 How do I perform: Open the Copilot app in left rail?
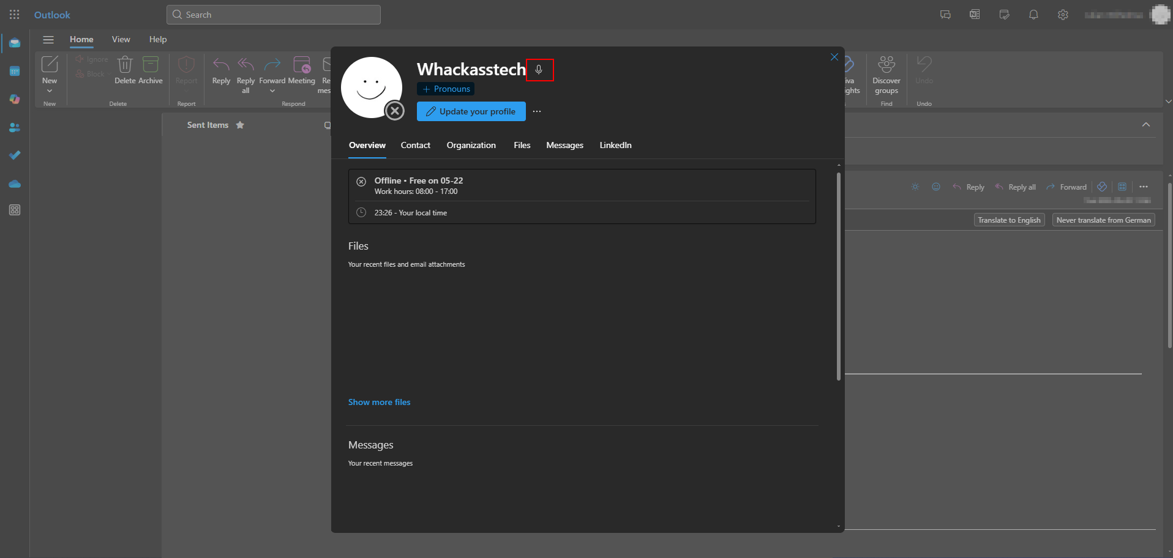point(15,99)
